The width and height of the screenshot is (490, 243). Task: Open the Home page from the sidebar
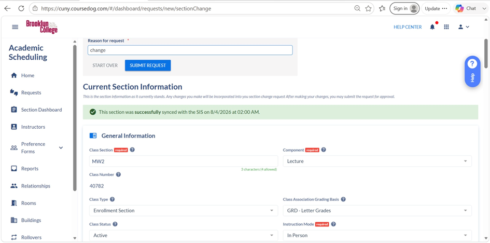pyautogui.click(x=28, y=75)
